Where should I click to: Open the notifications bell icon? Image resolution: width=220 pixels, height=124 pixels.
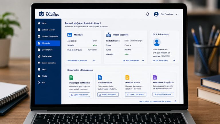click(x=148, y=14)
